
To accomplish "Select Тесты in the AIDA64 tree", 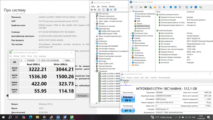I will (136, 65).
